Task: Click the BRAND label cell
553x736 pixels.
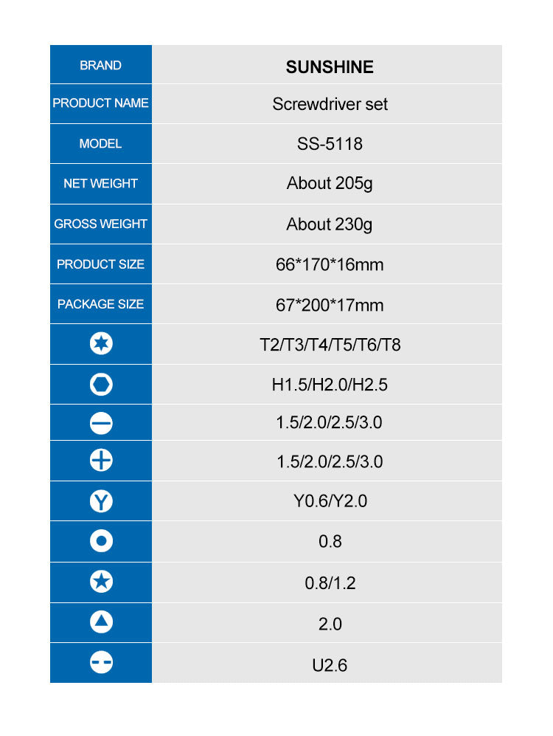Action: coord(101,65)
